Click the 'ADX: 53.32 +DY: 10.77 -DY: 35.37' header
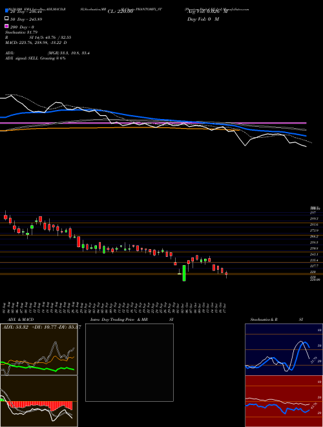The width and height of the screenshot is (323, 427). tap(41, 327)
